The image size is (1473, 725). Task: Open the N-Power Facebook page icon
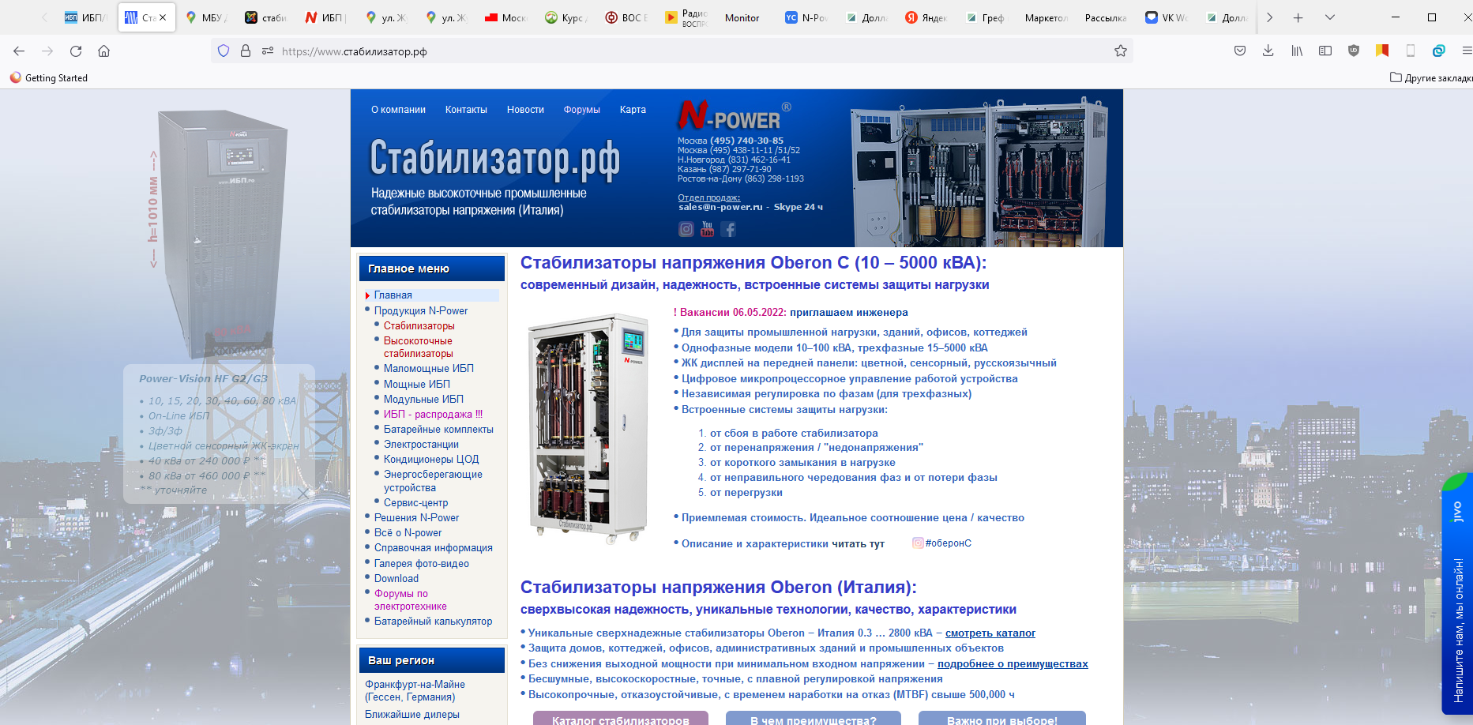[729, 229]
